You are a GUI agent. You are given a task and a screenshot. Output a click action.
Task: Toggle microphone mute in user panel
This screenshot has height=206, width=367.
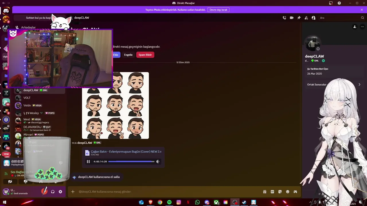click(x=44, y=191)
